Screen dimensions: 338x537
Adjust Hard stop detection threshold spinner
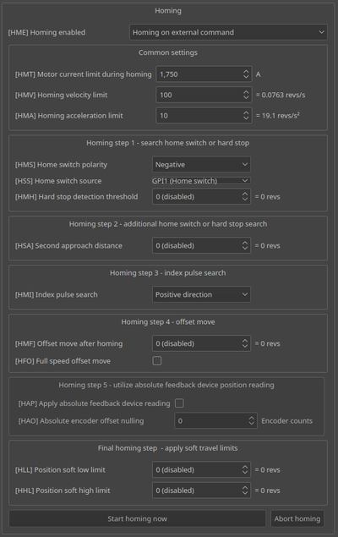pyautogui.click(x=245, y=196)
